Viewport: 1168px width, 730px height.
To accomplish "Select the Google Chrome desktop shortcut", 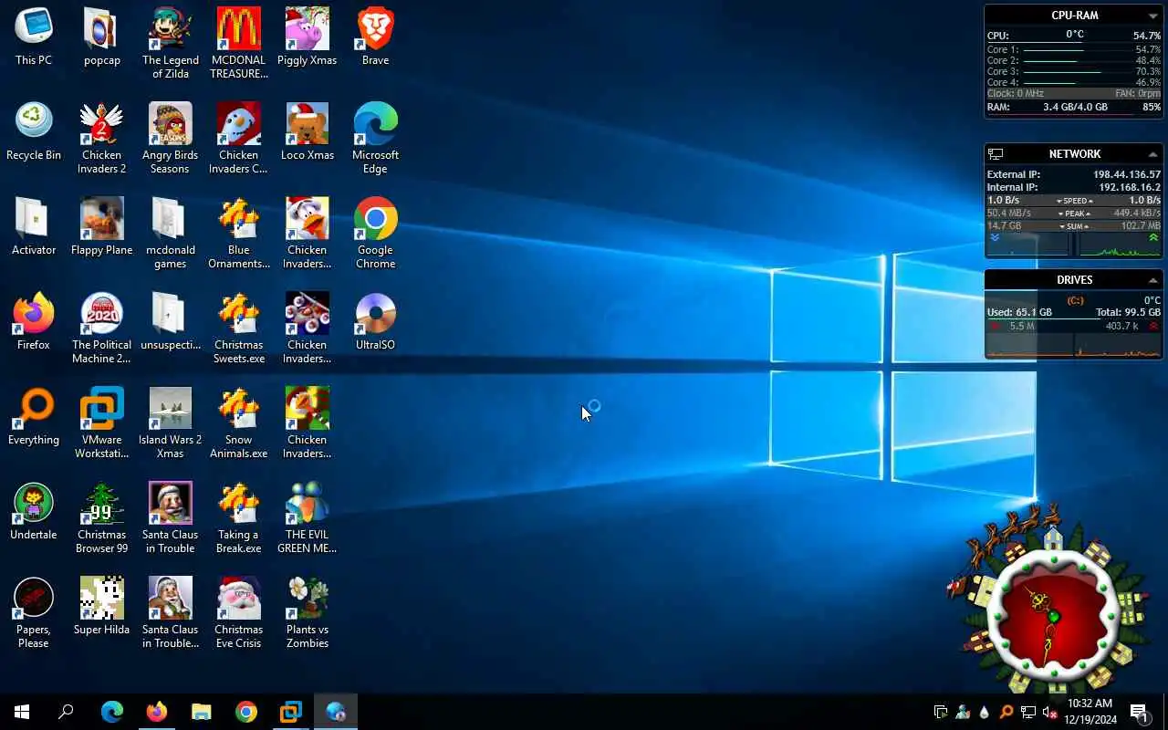I will [375, 233].
